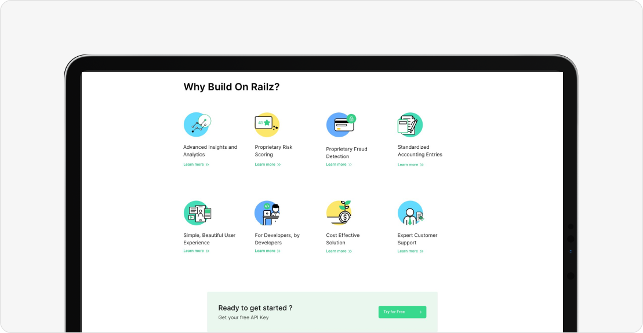Click the Proprietary Fraud Detection card icon
Image resolution: width=643 pixels, height=333 pixels.
click(341, 125)
